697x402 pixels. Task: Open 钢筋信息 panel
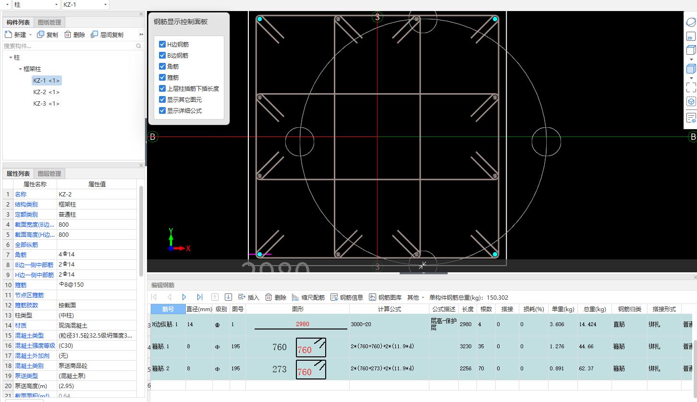click(347, 297)
